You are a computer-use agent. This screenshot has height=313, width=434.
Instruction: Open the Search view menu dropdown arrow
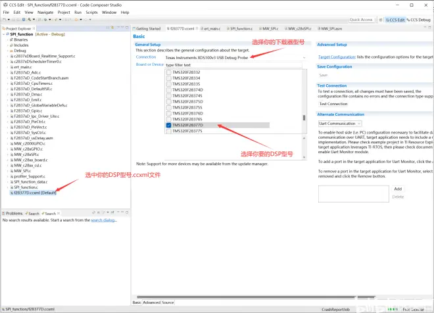108,212
